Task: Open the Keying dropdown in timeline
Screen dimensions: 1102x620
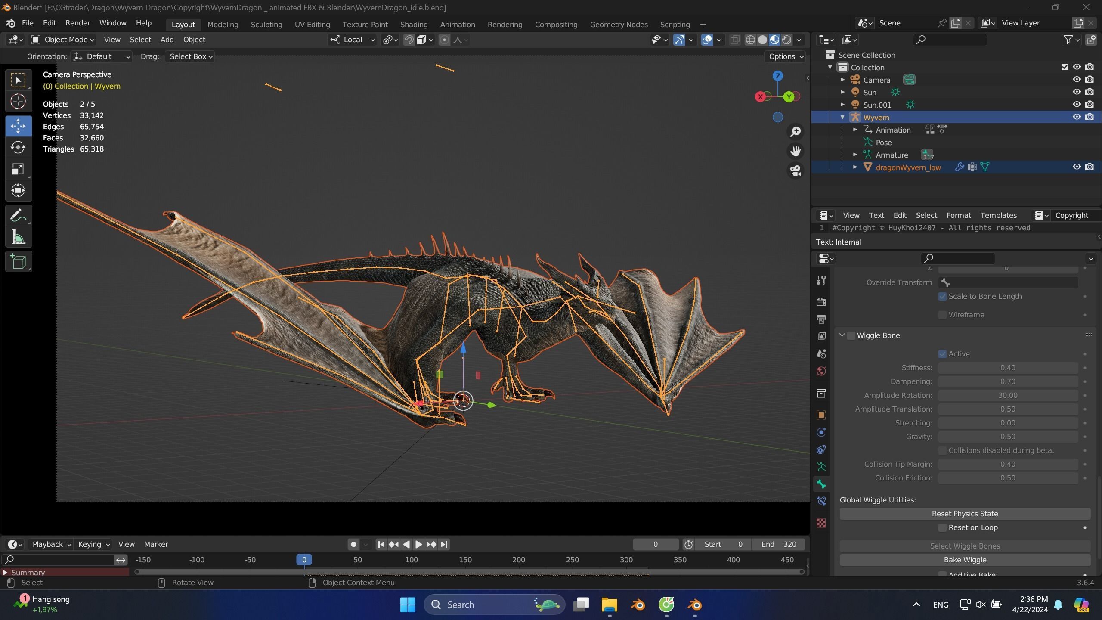Action: coord(93,545)
